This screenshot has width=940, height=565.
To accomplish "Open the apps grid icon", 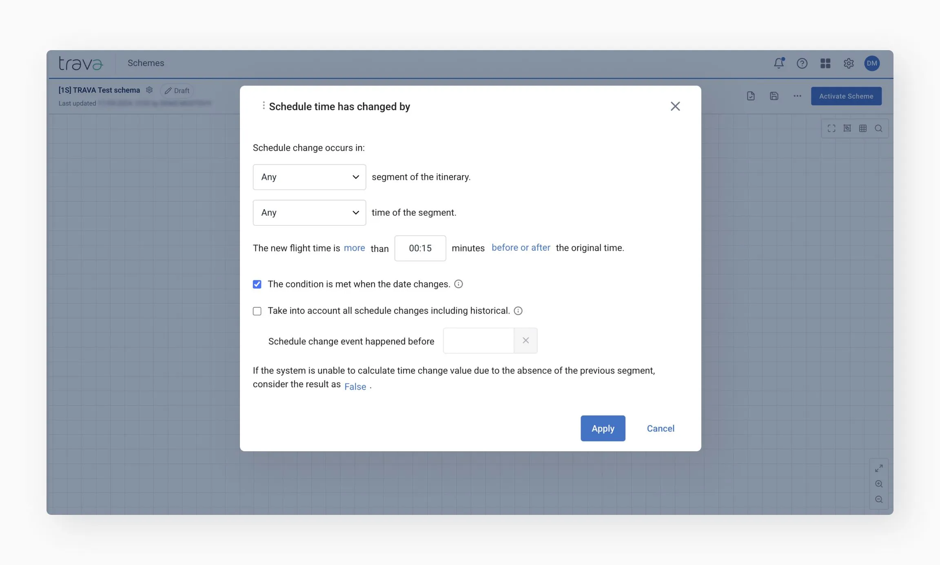I will coord(825,63).
